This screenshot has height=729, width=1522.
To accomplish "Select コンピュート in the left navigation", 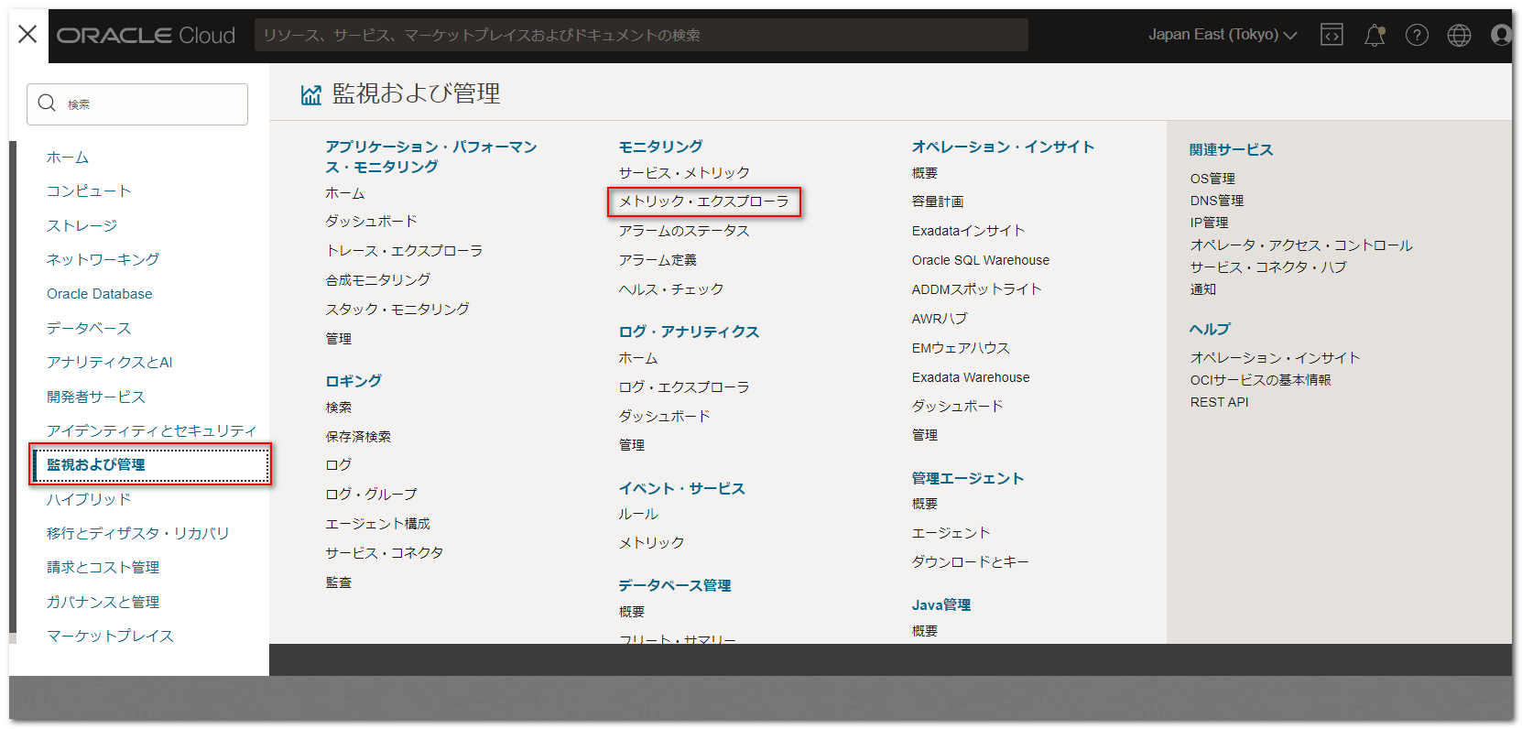I will 89,191.
